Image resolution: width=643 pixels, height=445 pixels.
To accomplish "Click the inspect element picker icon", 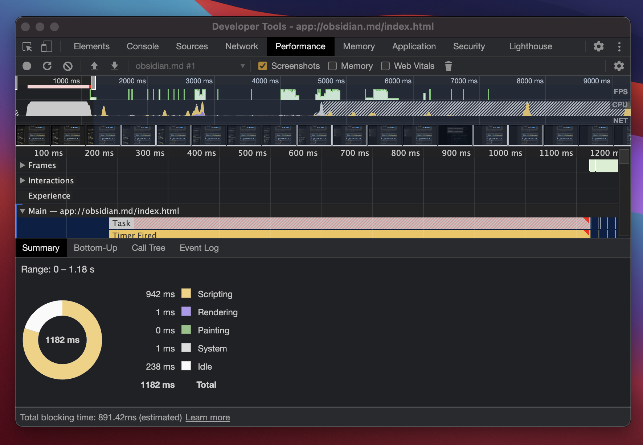I will (27, 47).
